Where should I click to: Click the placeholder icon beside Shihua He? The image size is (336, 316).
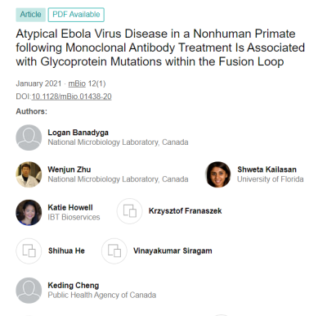[29, 251]
